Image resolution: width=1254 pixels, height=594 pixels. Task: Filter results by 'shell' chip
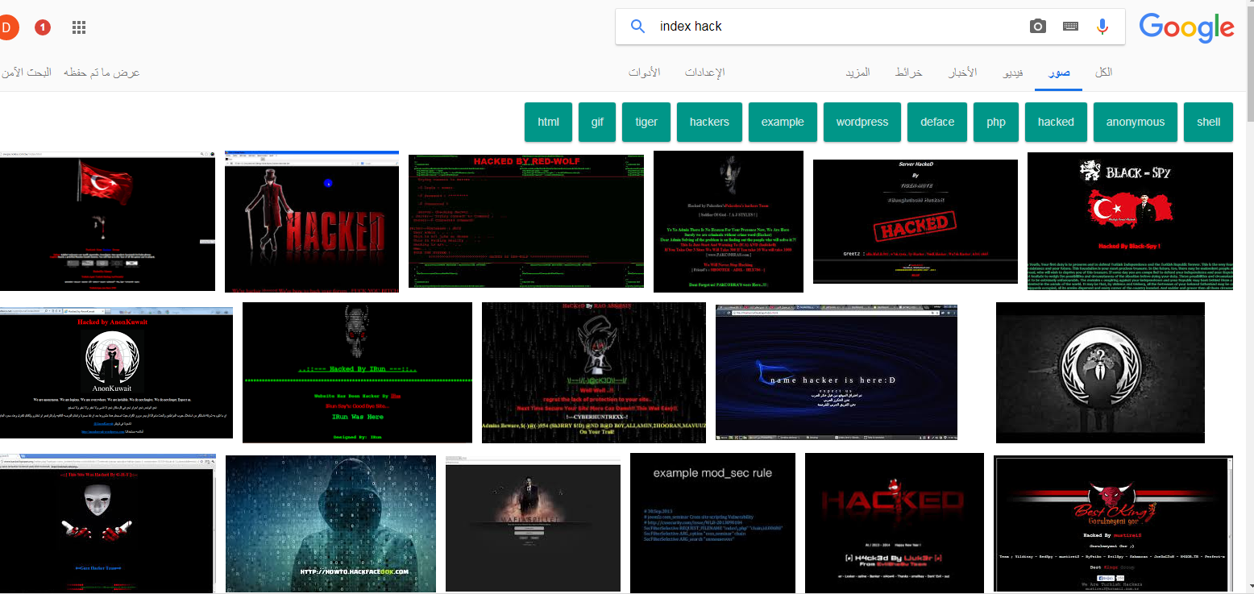[1208, 122]
